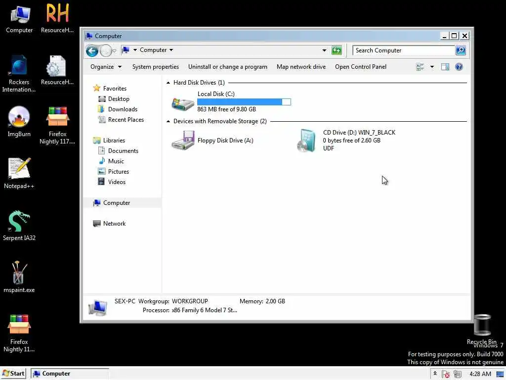The height and width of the screenshot is (380, 506).
Task: Open the Rockers International desktop shortcut
Action: [x=19, y=73]
